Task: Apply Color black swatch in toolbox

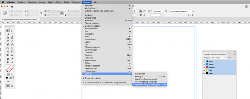Action: pyautogui.click(x=7, y=78)
